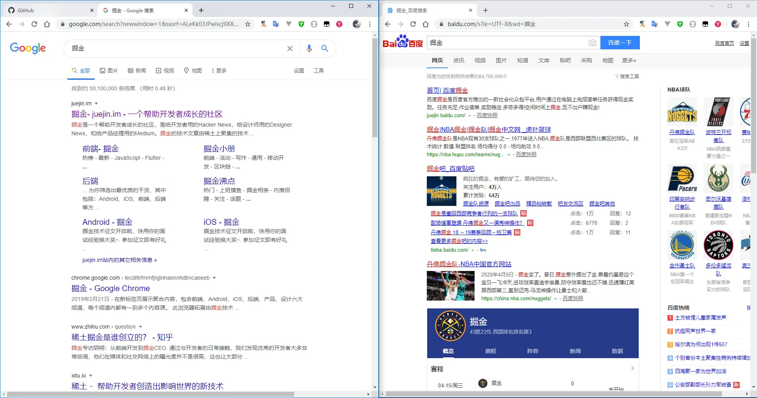Screen dimensions: 757x398
Task: Open the red circle extension in Google window
Action: 339,24
